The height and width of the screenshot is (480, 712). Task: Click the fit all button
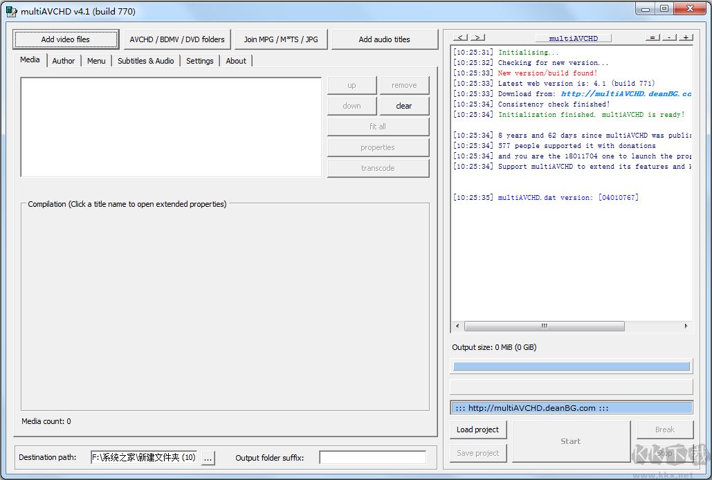pyautogui.click(x=378, y=127)
